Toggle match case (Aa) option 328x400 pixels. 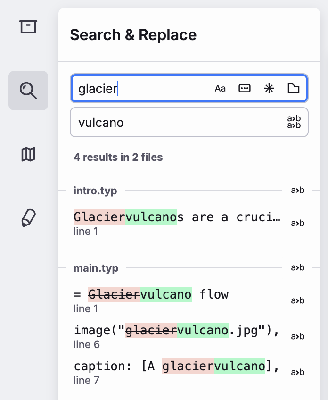tap(220, 89)
